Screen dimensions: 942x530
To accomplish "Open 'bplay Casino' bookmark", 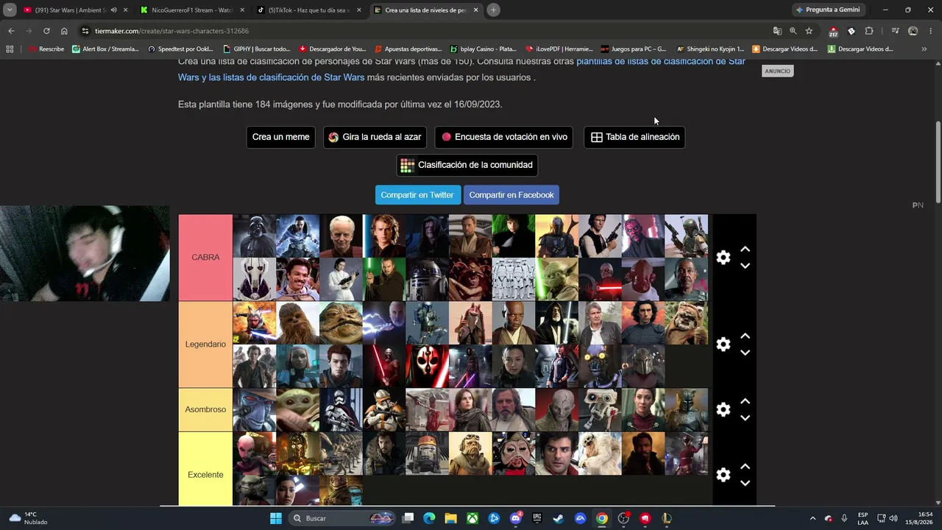I will (484, 49).
